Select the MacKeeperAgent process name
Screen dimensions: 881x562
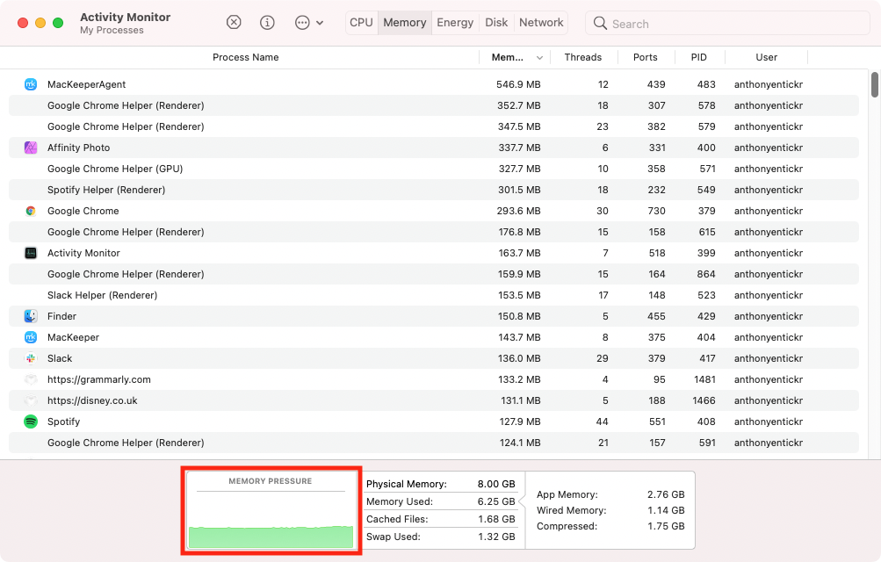coord(87,84)
